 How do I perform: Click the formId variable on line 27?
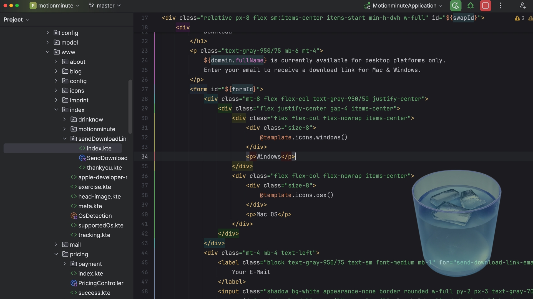click(x=242, y=89)
